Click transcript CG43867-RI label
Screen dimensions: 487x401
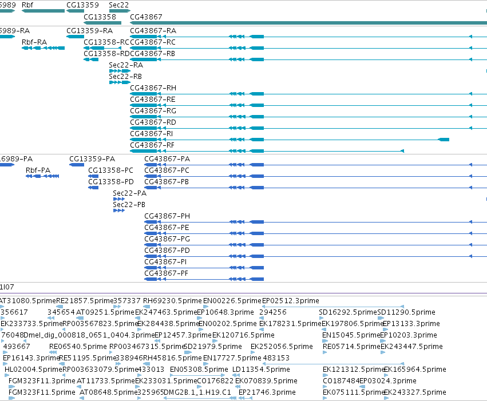pyautogui.click(x=152, y=134)
